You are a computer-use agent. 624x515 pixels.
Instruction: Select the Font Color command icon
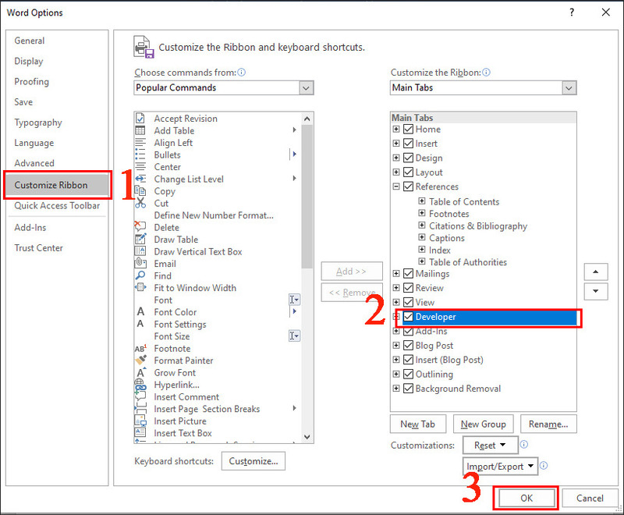(x=140, y=312)
